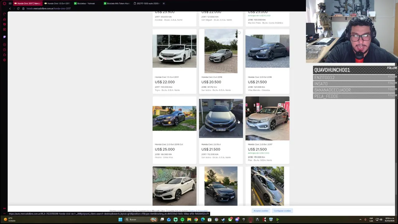Viewport: 398px width, 224px height.
Task: Open silver Civic parking lot photo
Action: 267,186
